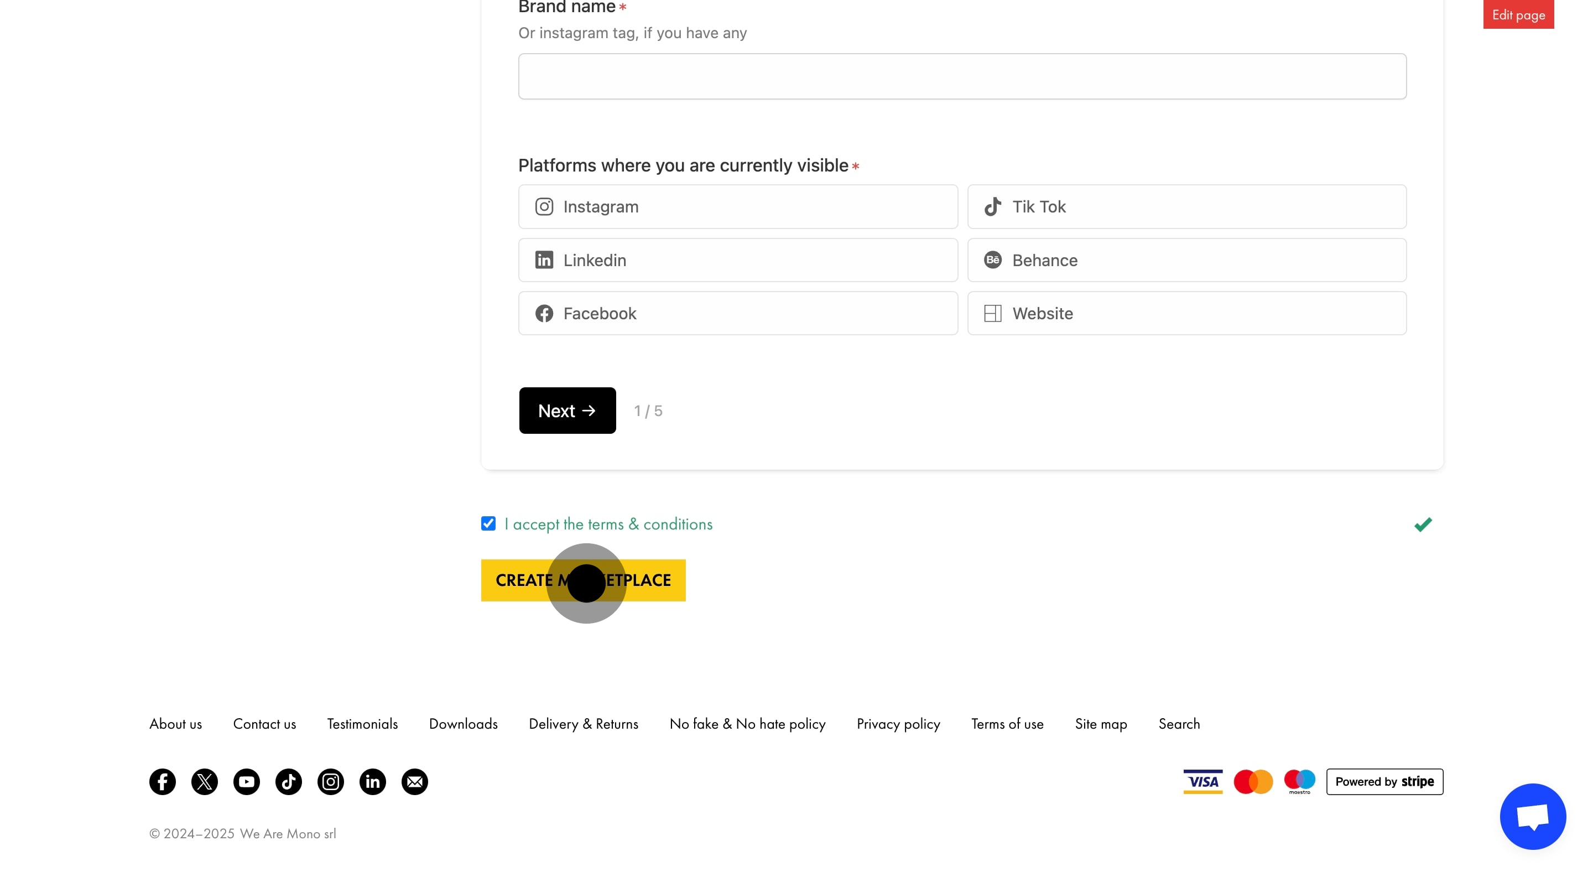
Task: Open the YouTube footer icon
Action: [246, 782]
